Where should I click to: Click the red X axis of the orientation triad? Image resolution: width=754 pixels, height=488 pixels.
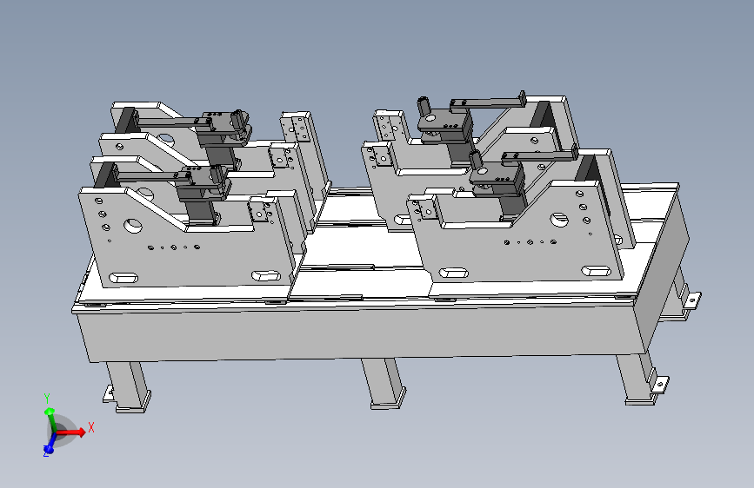click(72, 432)
